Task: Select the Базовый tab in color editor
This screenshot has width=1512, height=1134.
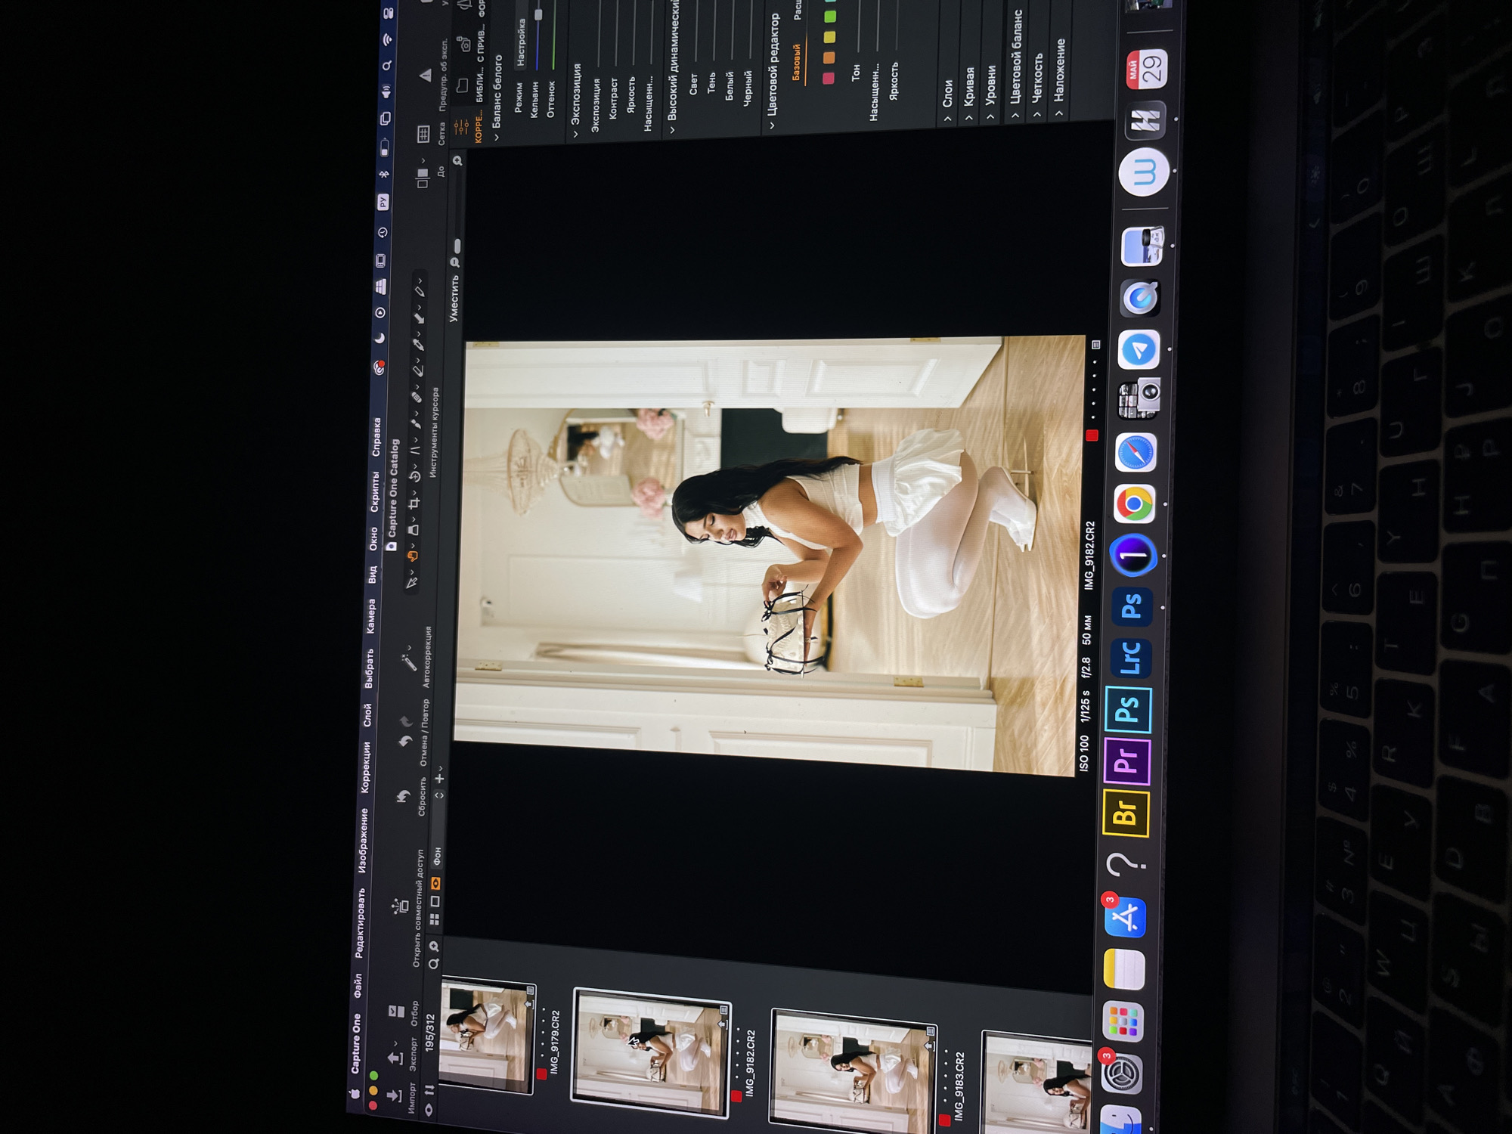Action: (x=796, y=63)
